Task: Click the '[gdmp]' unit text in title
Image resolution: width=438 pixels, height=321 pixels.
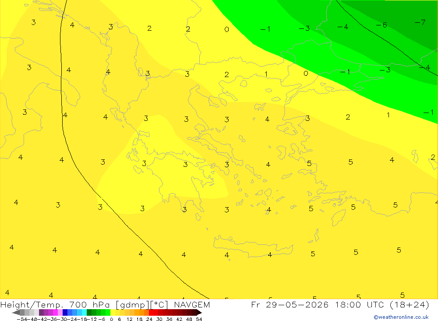Action: tap(132, 305)
